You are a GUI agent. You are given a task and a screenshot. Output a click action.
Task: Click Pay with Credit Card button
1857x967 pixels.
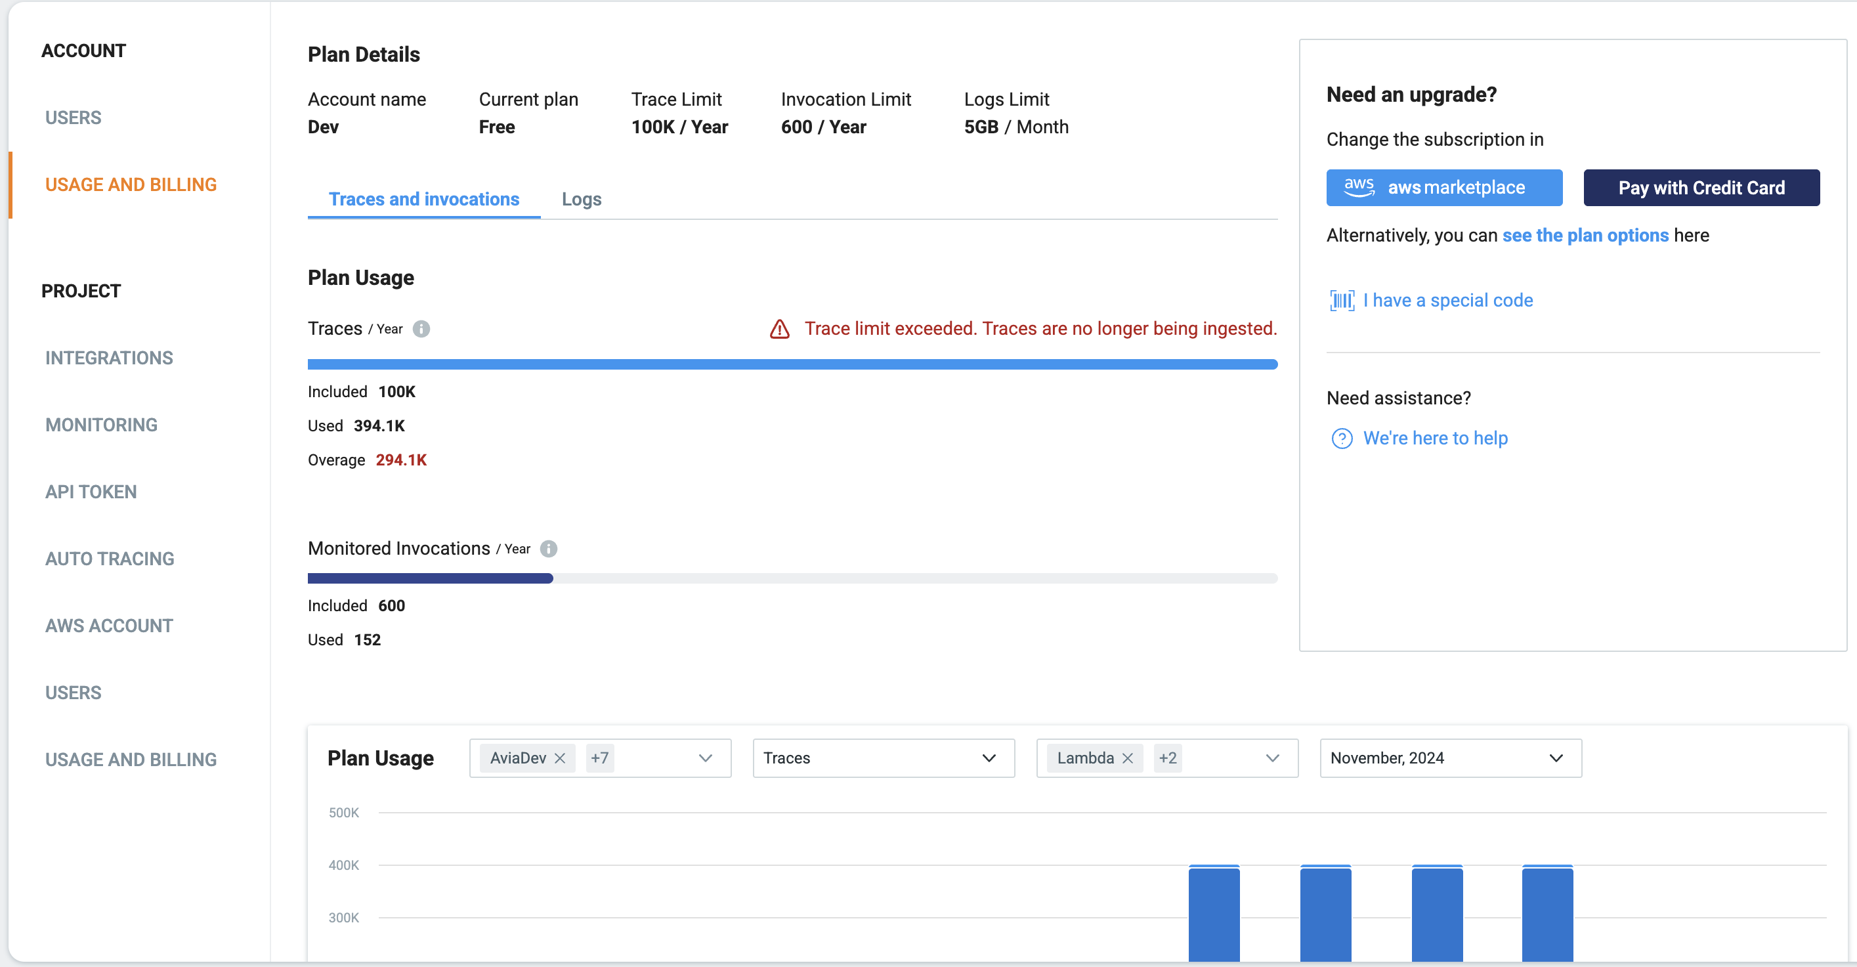coord(1701,188)
